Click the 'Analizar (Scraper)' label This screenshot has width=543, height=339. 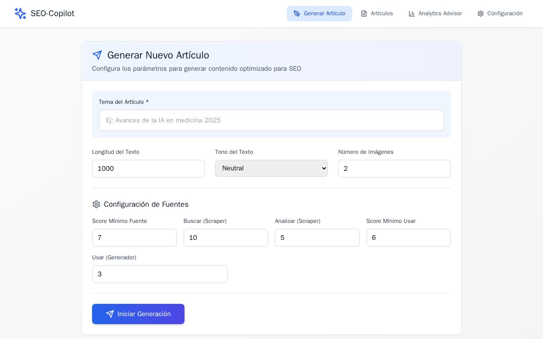(x=298, y=221)
